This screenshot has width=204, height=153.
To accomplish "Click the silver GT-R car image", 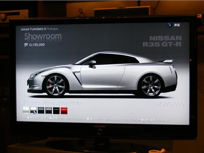I will pyautogui.click(x=102, y=75).
